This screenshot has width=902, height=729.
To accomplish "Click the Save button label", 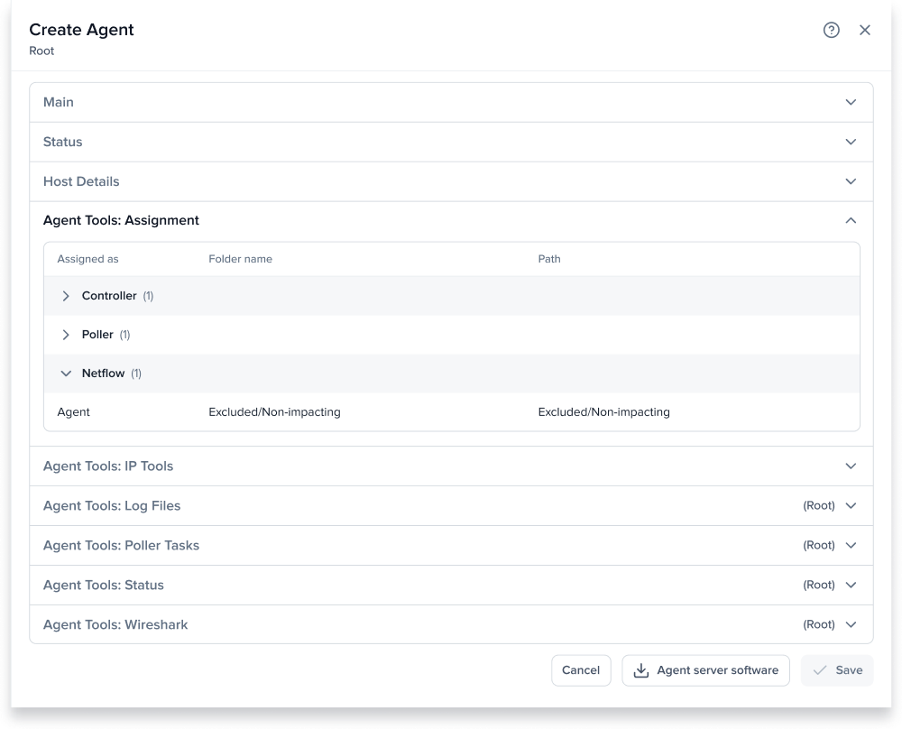I will coord(849,670).
